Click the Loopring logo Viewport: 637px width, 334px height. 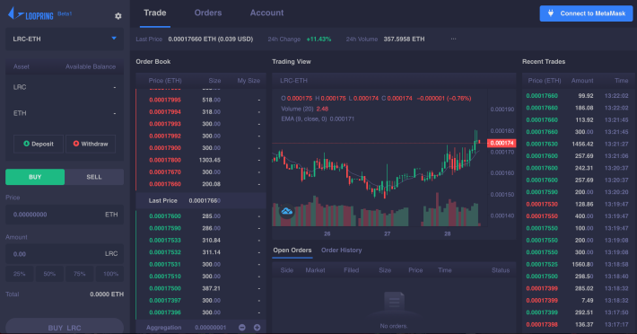pos(31,14)
